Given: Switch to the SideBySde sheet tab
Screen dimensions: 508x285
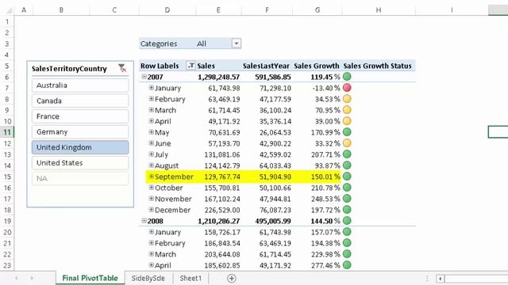Looking at the screenshot, I should tap(148, 278).
